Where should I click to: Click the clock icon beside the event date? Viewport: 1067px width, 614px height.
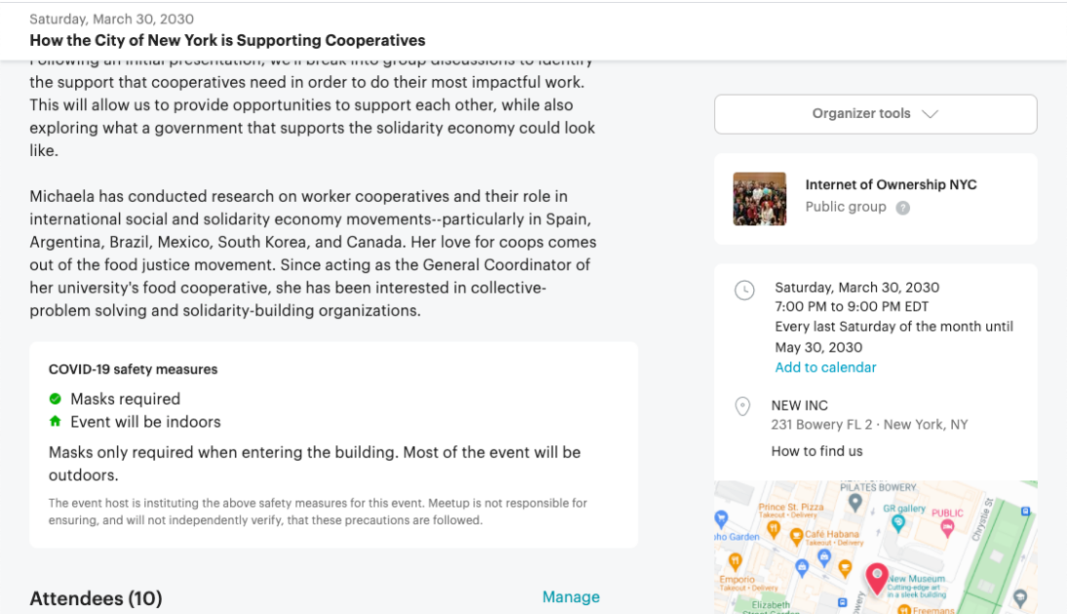click(x=743, y=289)
